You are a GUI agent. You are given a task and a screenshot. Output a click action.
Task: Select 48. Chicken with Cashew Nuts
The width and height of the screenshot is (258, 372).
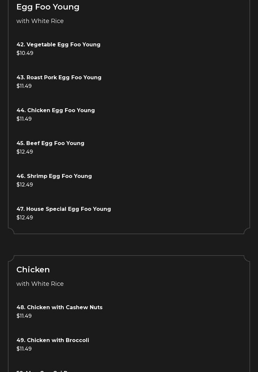point(59,308)
